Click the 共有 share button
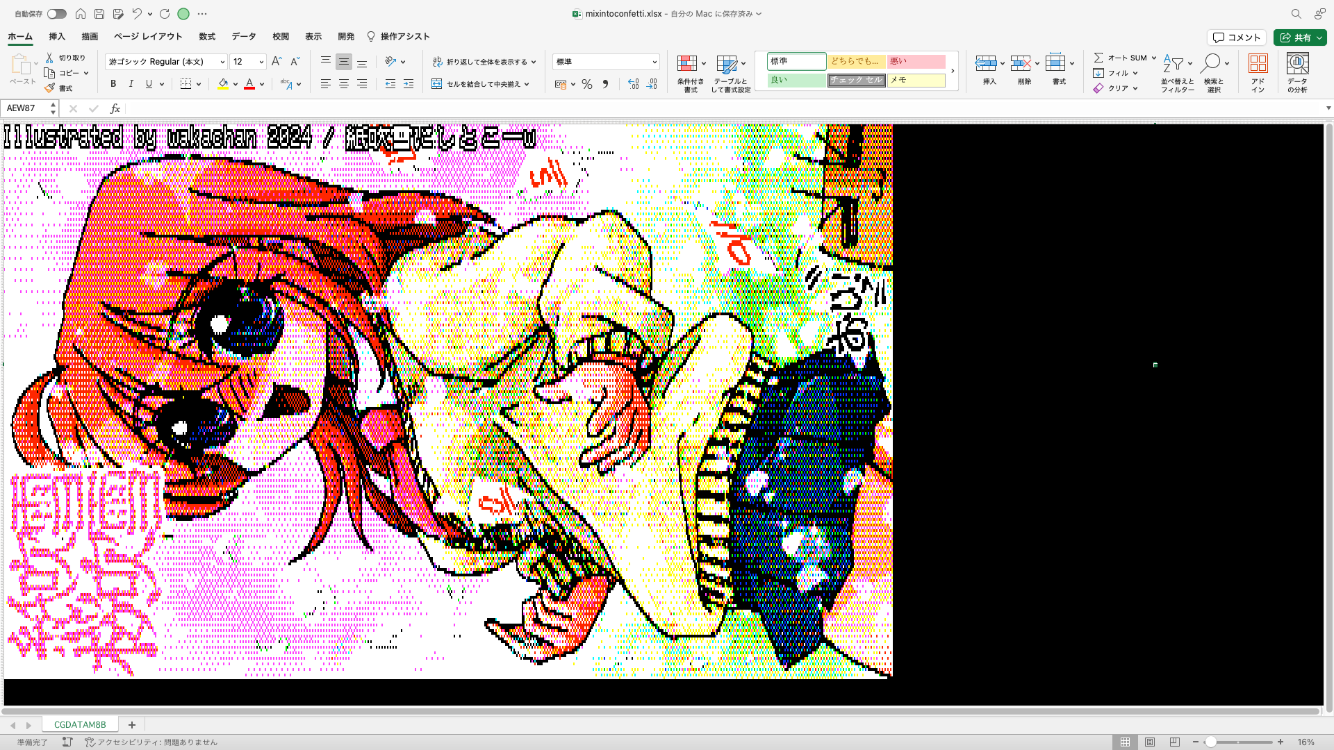 (1300, 37)
